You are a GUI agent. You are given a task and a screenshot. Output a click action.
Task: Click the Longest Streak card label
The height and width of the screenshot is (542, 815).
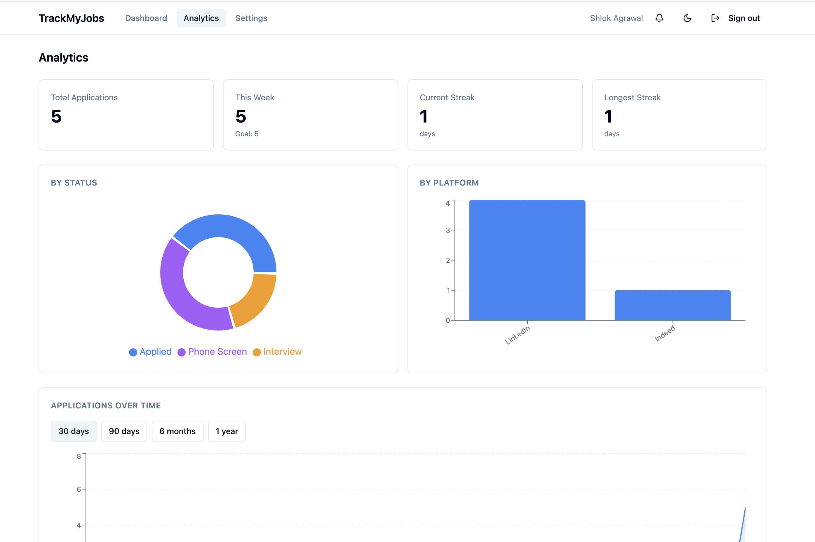632,97
